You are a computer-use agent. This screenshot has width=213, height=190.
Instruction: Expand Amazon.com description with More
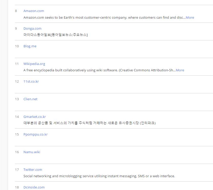[190, 18]
